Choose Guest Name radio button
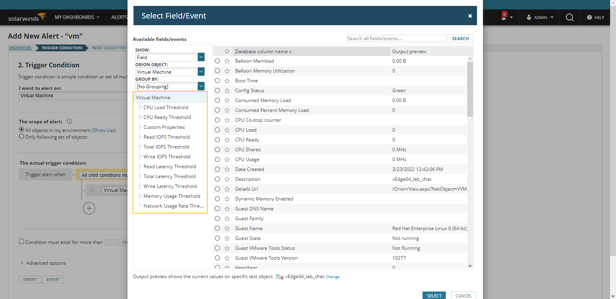This screenshot has height=299, width=616. click(217, 228)
